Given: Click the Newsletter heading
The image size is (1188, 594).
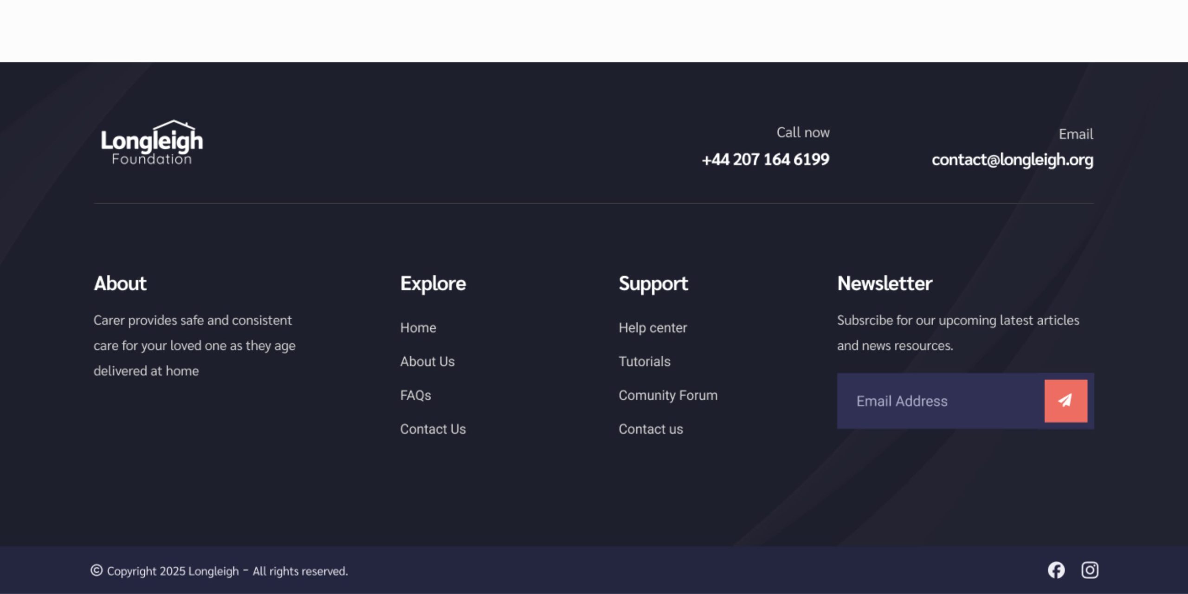Looking at the screenshot, I should tap(885, 284).
